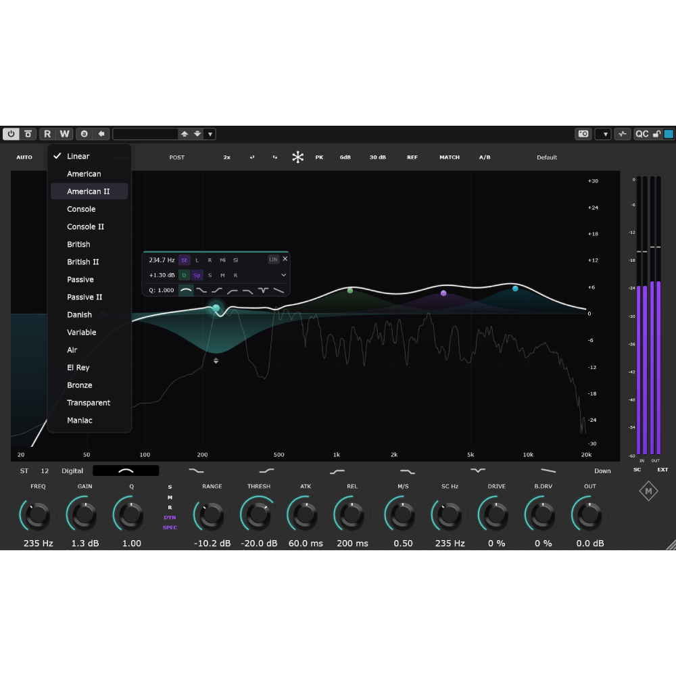Select American II from the list
Viewport: 676px width, 676px height.
click(89, 191)
